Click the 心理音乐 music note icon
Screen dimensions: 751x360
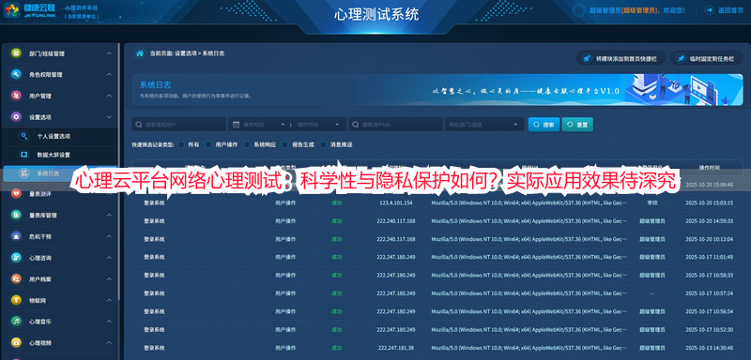point(16,322)
